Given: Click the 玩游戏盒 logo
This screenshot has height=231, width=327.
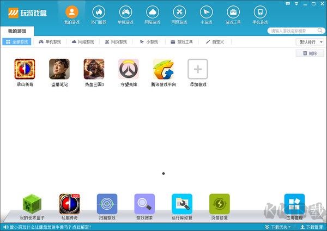Looking at the screenshot, I should (x=28, y=13).
